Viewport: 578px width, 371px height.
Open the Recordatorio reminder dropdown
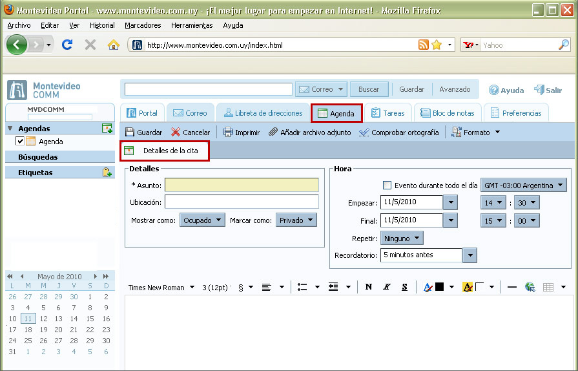(x=470, y=255)
